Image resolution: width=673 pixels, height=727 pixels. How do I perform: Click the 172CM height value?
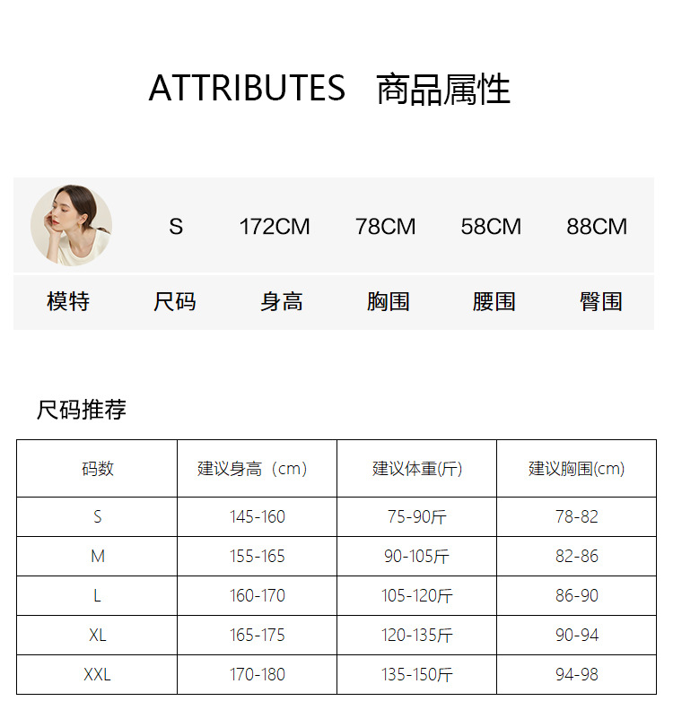[275, 227]
